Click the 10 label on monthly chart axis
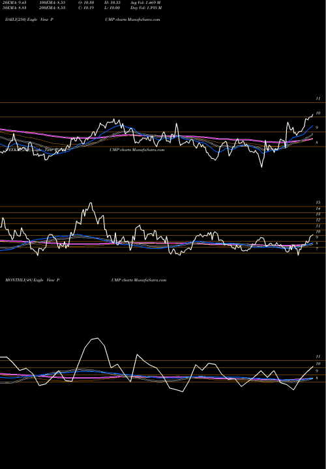The height and width of the screenshot is (469, 326). point(318,363)
